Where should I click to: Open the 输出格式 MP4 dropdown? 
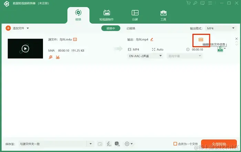[221, 28]
